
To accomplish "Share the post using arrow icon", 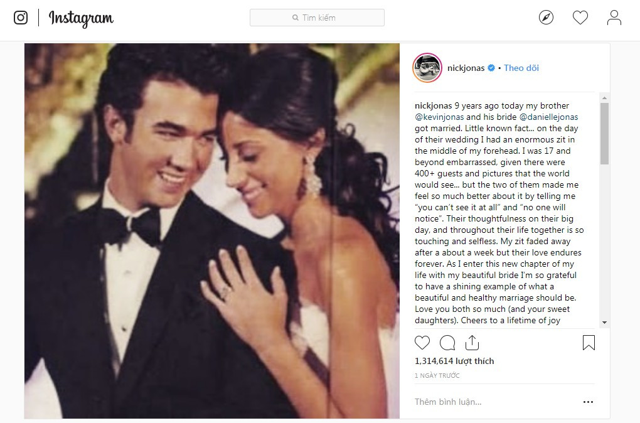I will coord(471,343).
